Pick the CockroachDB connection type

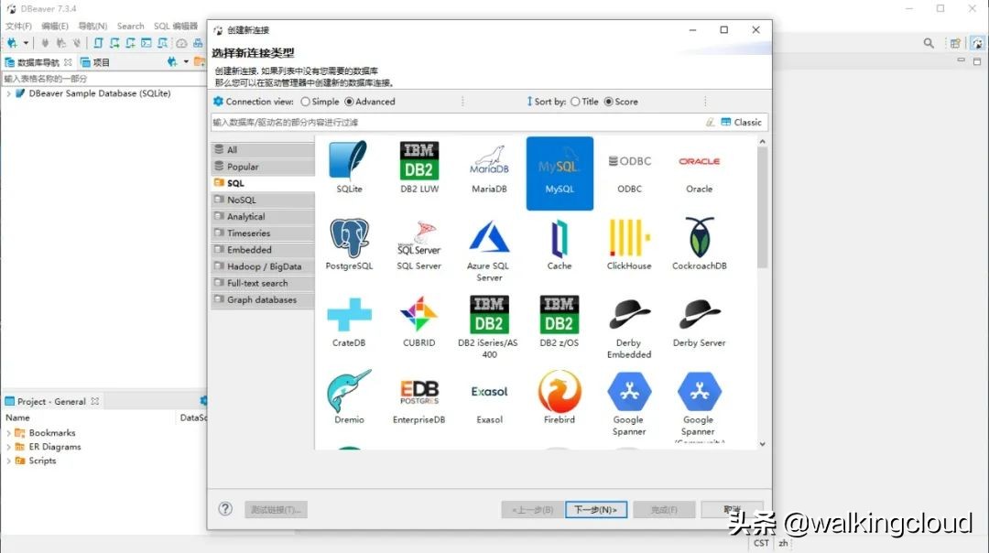point(699,243)
